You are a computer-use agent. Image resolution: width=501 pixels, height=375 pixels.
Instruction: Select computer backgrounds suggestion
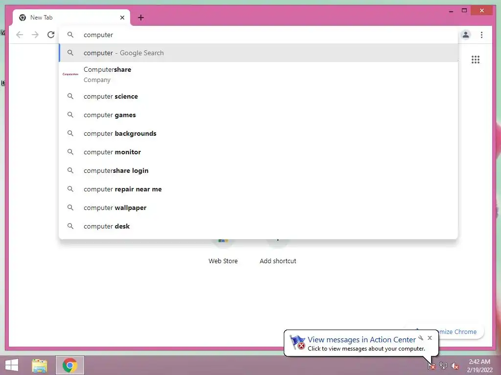point(258,133)
